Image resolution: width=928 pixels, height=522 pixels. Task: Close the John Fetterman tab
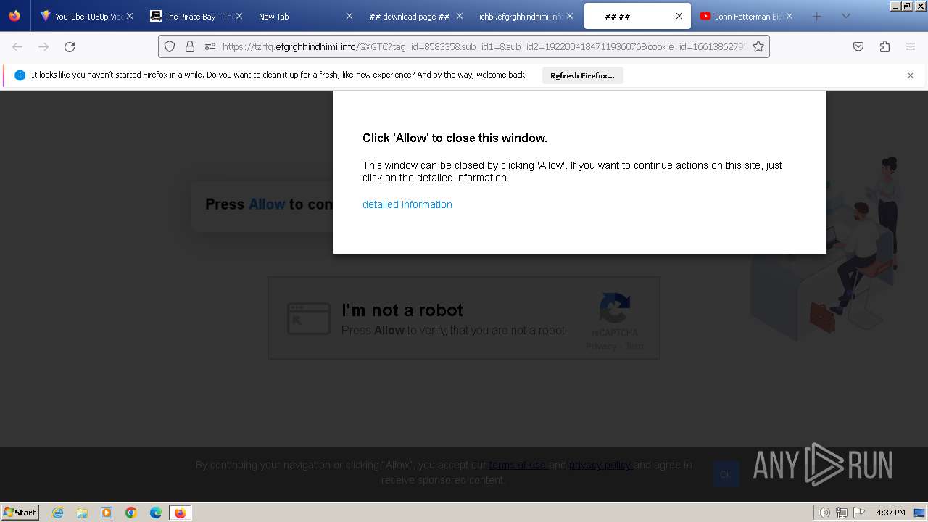click(789, 16)
